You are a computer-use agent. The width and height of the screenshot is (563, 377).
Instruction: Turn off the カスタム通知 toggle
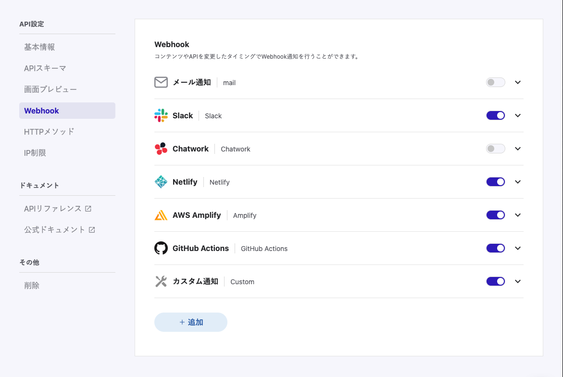(x=496, y=281)
